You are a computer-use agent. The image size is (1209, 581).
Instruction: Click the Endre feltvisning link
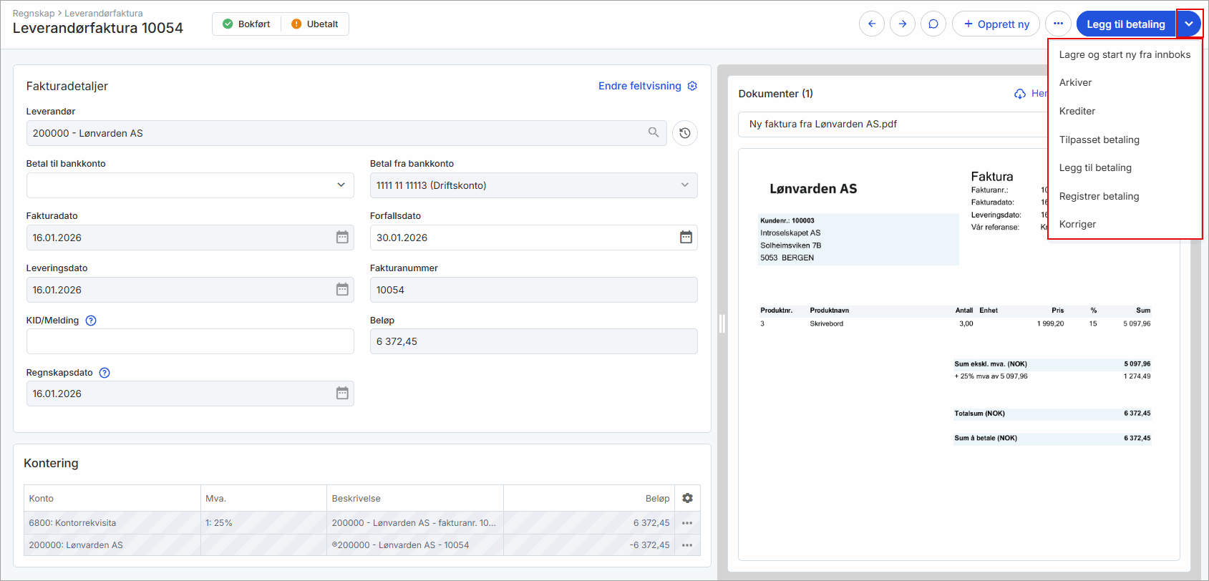coord(639,86)
